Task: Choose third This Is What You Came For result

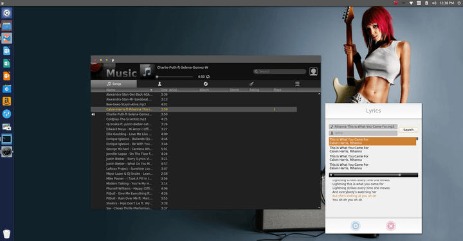Action: pos(372,158)
